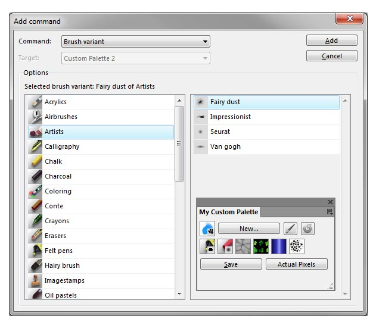
Task: Select the Van gogh variant label
Action: click(225, 146)
